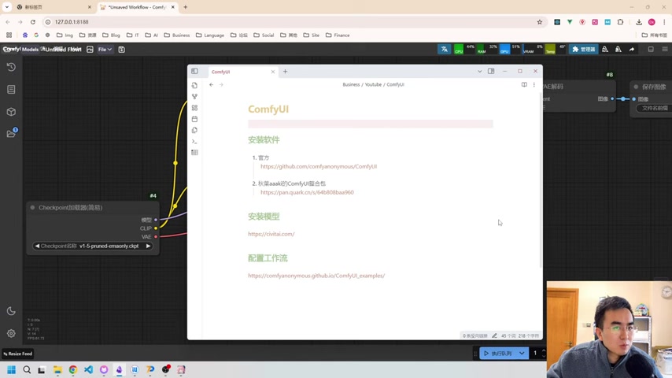The width and height of the screenshot is (672, 378).
Task: Click the Youtube breadcrumb in note header
Action: 373,84
